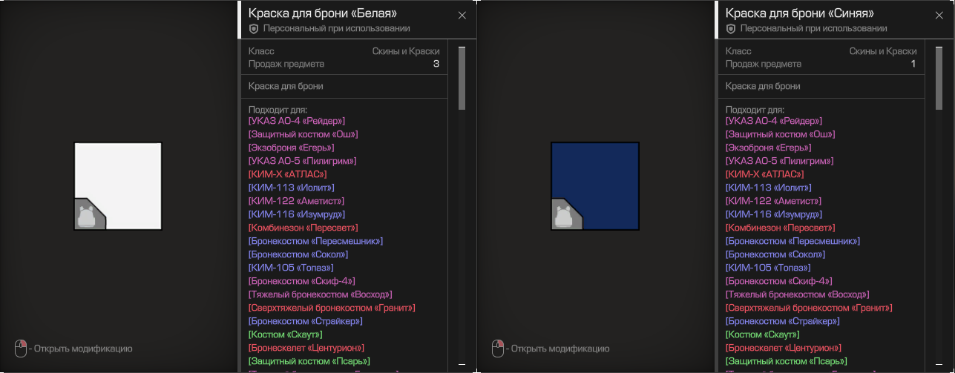Click the title «Краска для брони «Белая»»

(323, 13)
